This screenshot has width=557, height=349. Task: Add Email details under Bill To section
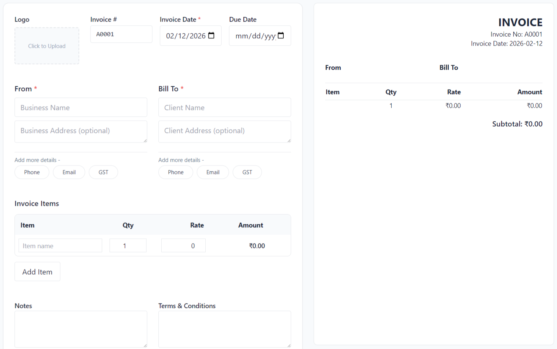[x=213, y=172]
